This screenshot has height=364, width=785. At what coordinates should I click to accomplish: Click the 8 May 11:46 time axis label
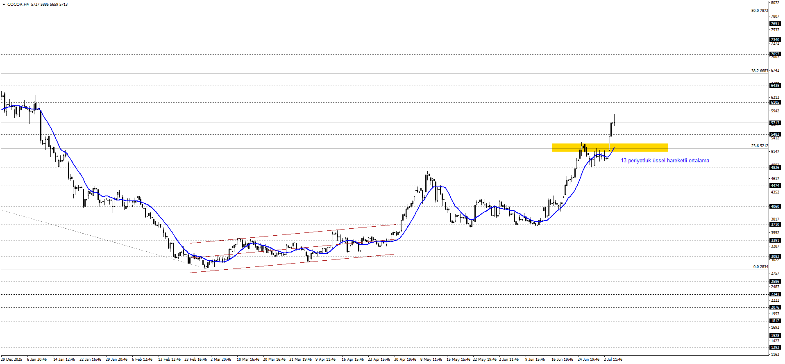tap(431, 359)
